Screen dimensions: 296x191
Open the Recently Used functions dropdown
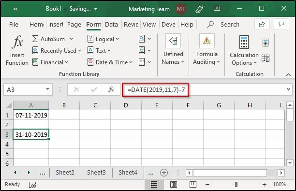coord(57,51)
